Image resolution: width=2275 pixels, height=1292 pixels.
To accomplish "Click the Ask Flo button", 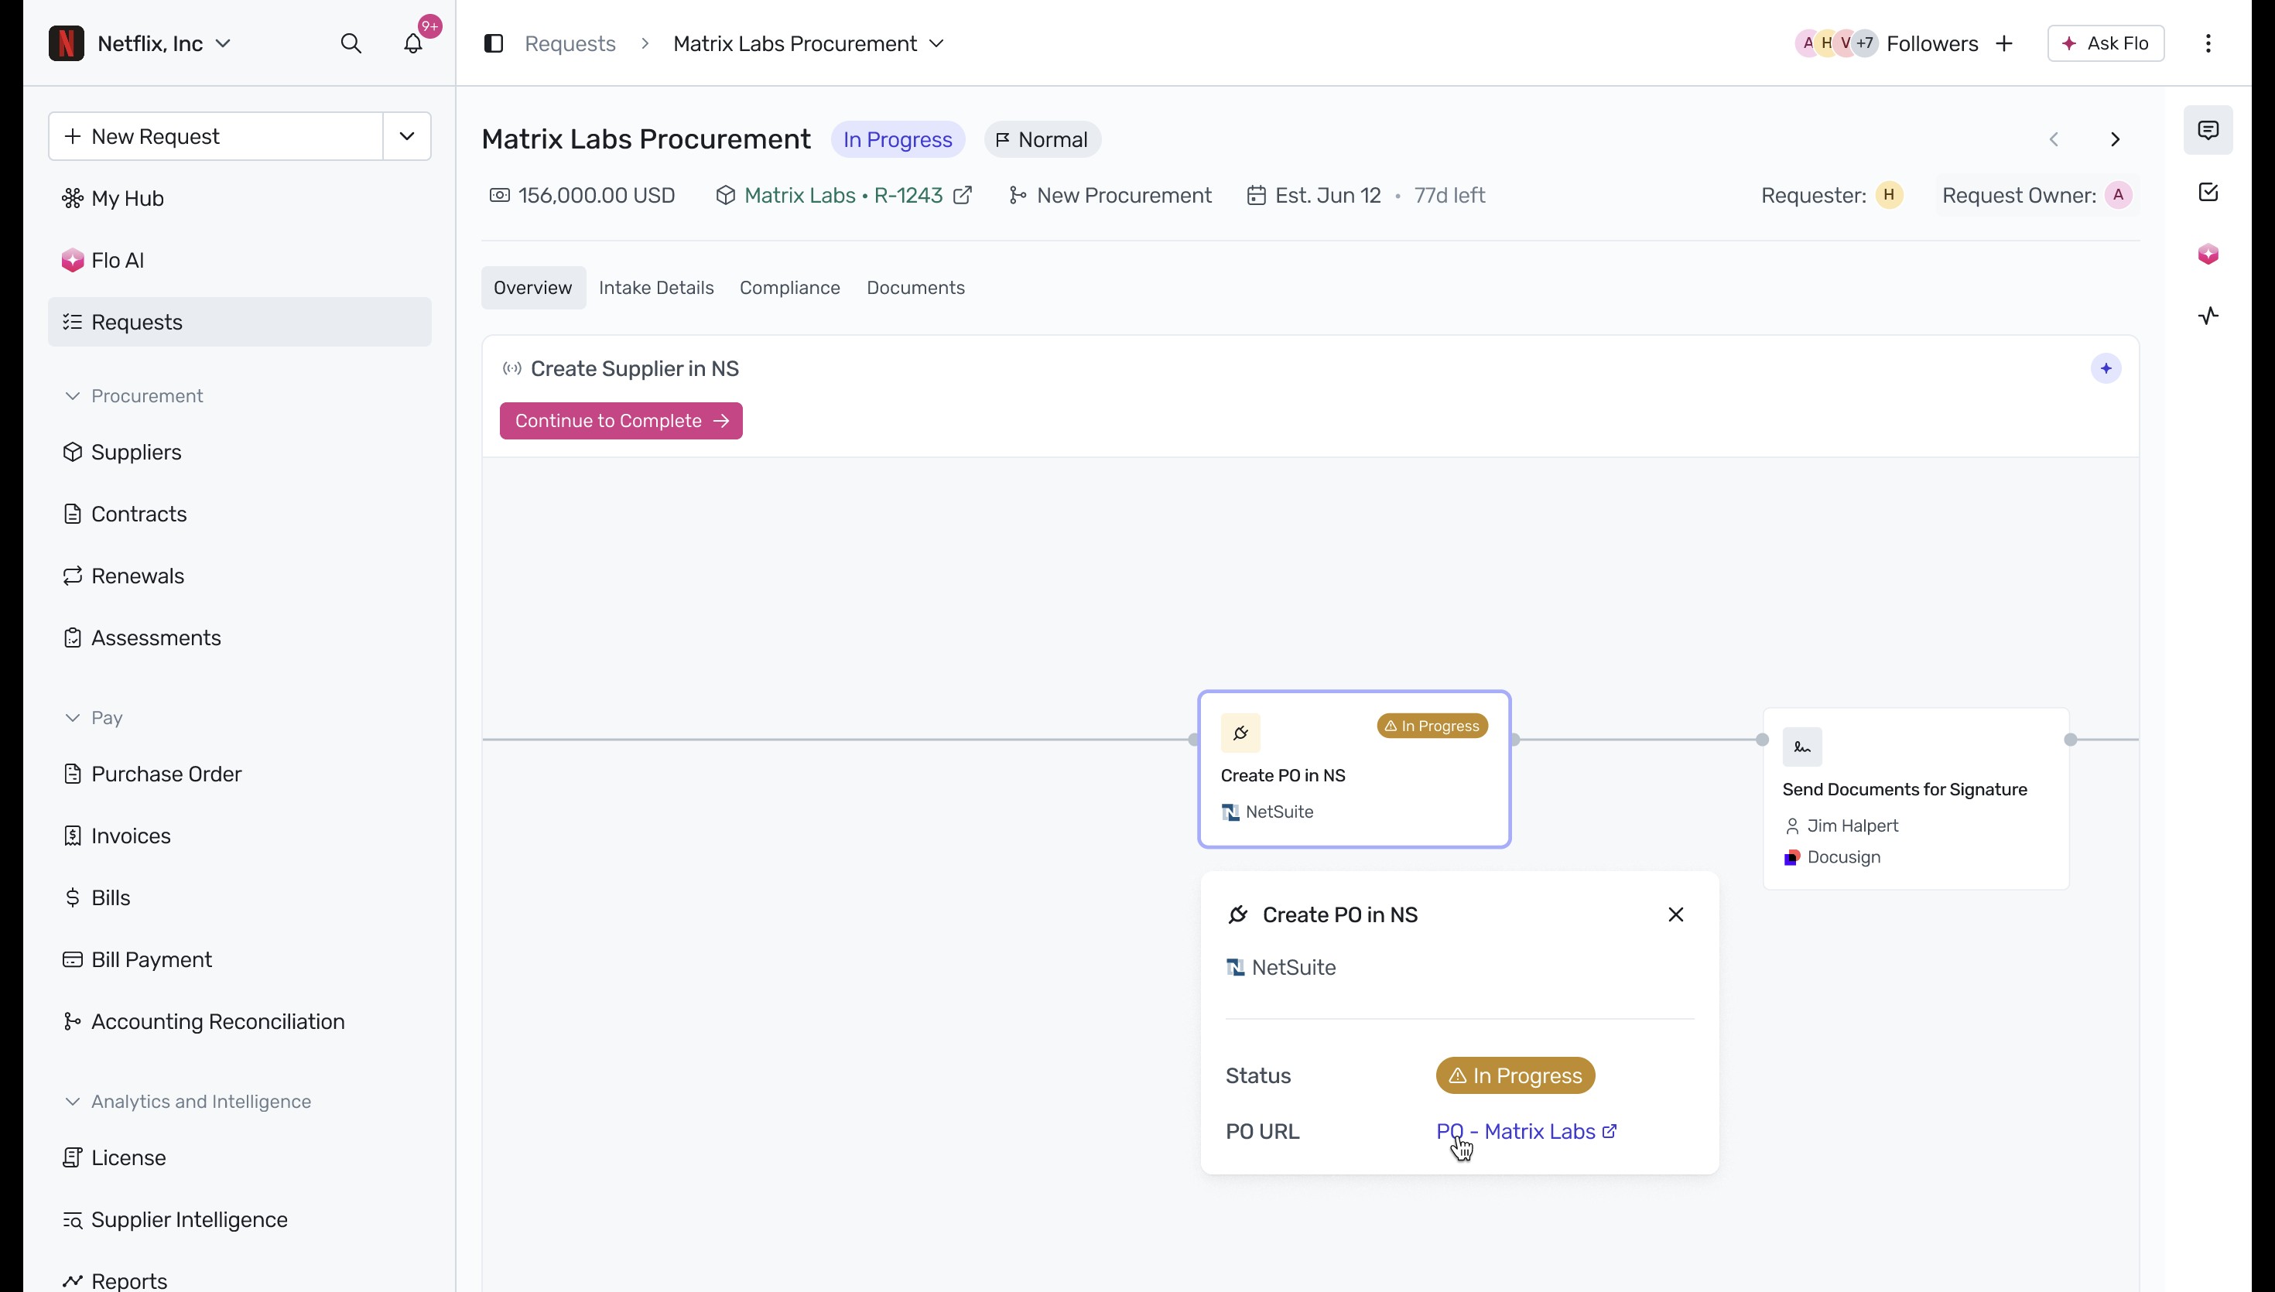I will pos(2106,43).
